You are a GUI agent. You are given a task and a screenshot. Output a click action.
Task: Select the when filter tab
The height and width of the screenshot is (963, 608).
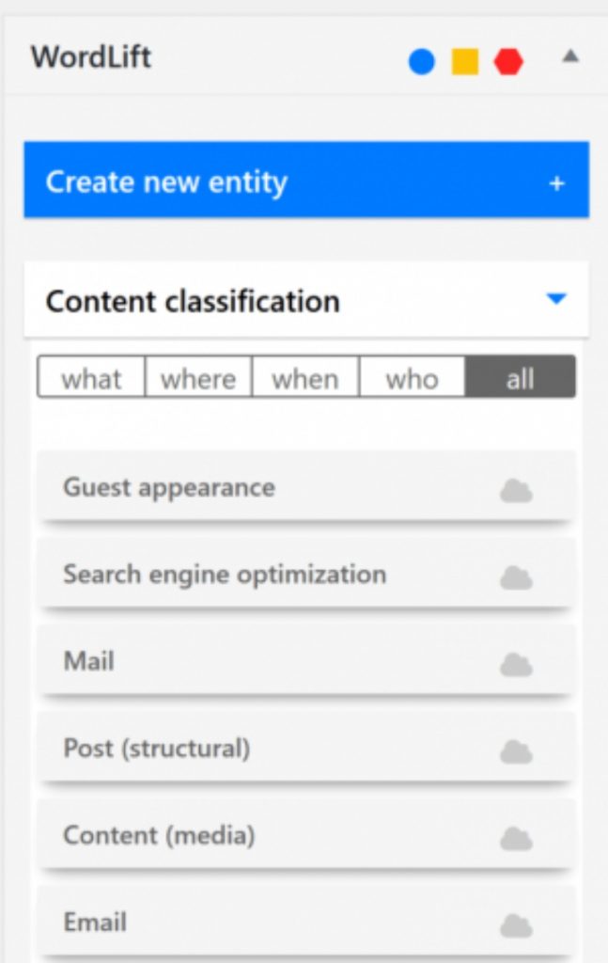(x=304, y=377)
